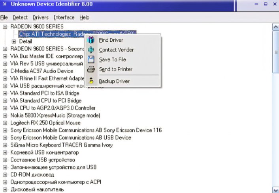279x193 pixels.
Task: Open the File menu
Action: click(x=4, y=18)
